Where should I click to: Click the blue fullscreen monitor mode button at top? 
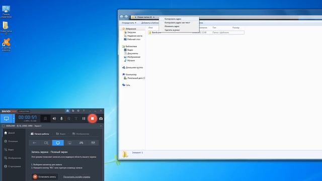[x=7, y=119]
